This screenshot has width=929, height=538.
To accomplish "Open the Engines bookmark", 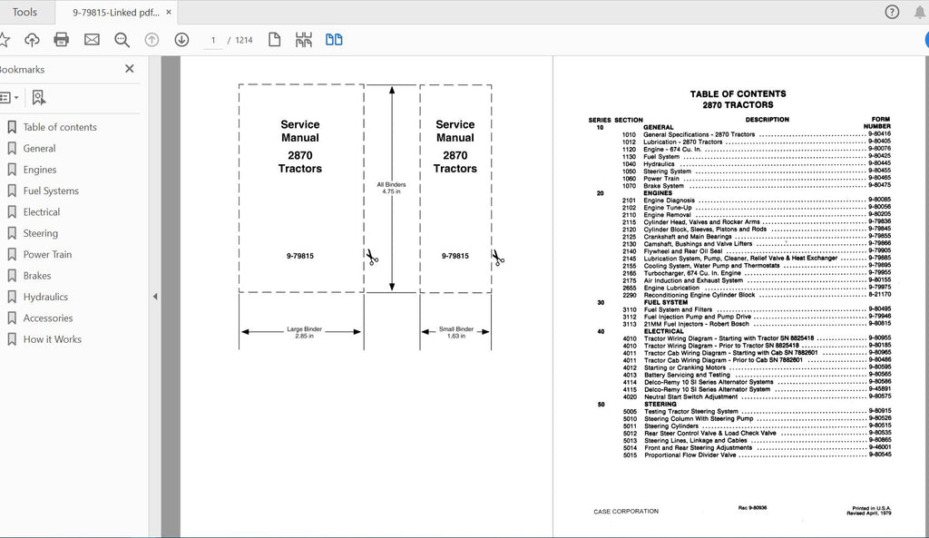I will point(40,170).
